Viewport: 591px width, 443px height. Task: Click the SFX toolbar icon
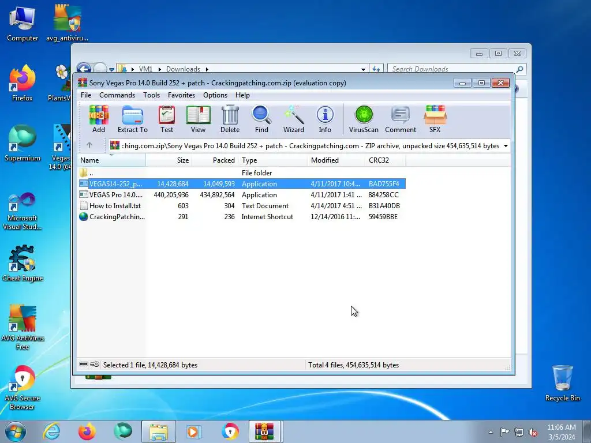click(x=435, y=119)
